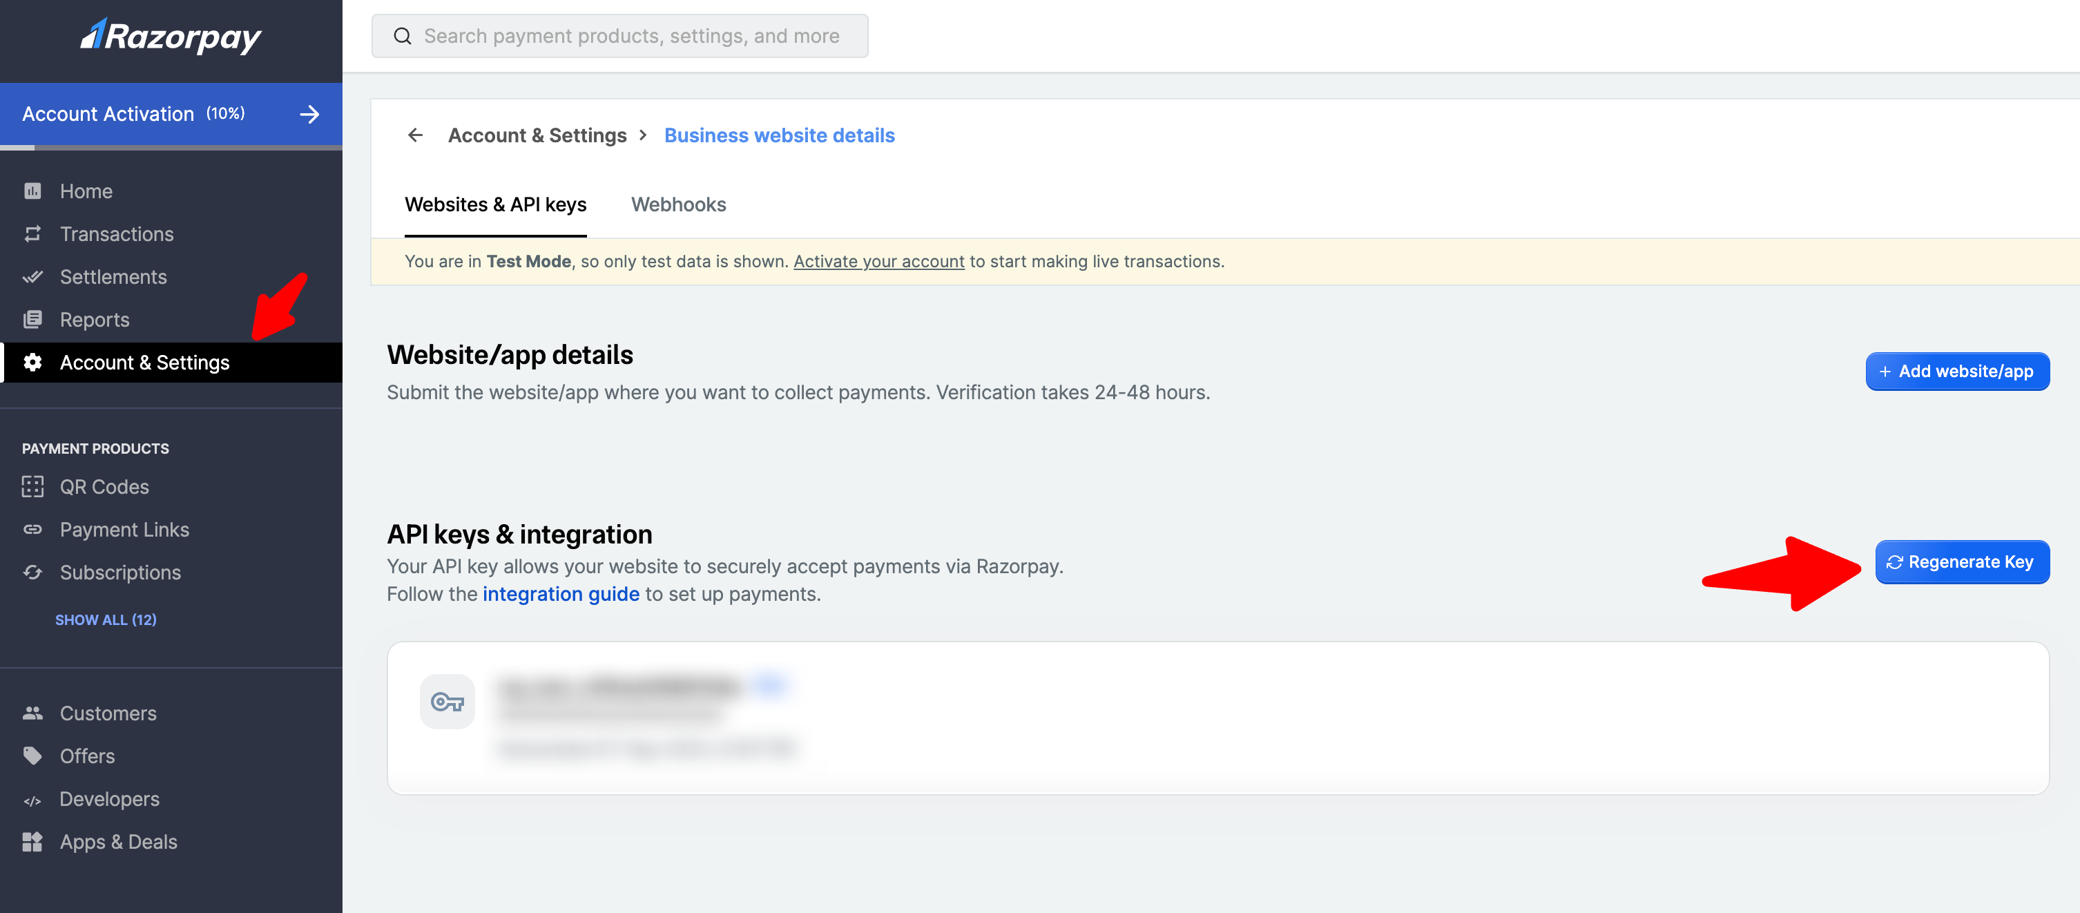Go back using breadcrumb arrow
The height and width of the screenshot is (913, 2080).
click(415, 135)
